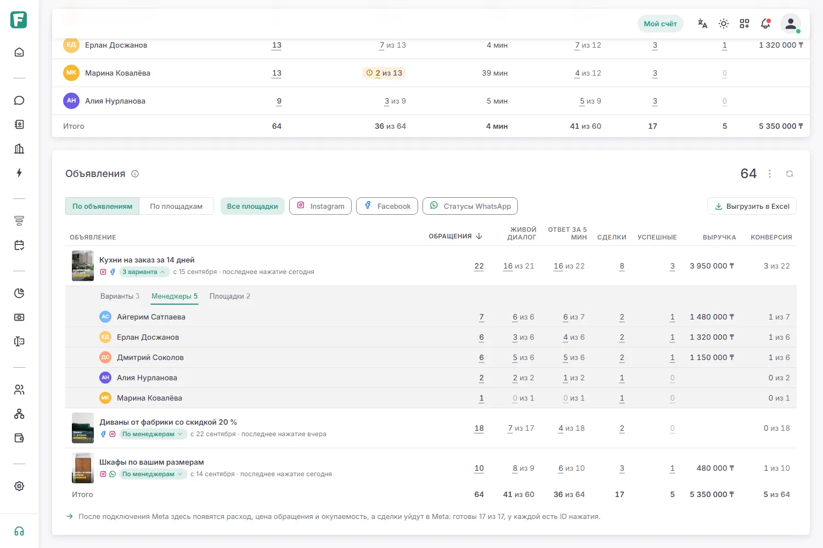Switch to the Варианты 3 tab
823x548 pixels.
[x=120, y=296]
